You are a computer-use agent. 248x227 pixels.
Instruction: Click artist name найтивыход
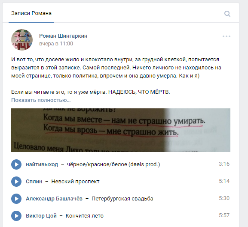[x=42, y=164]
